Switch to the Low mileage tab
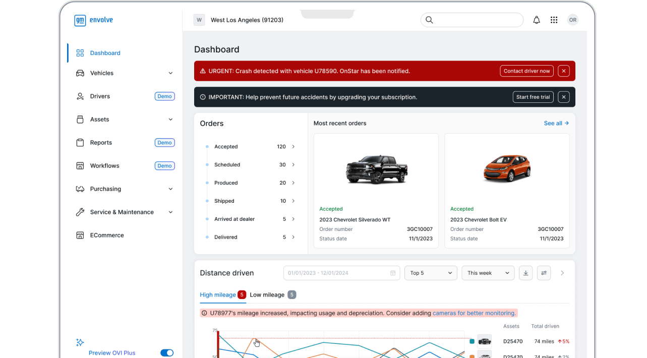This screenshot has width=647, height=358. (267, 295)
